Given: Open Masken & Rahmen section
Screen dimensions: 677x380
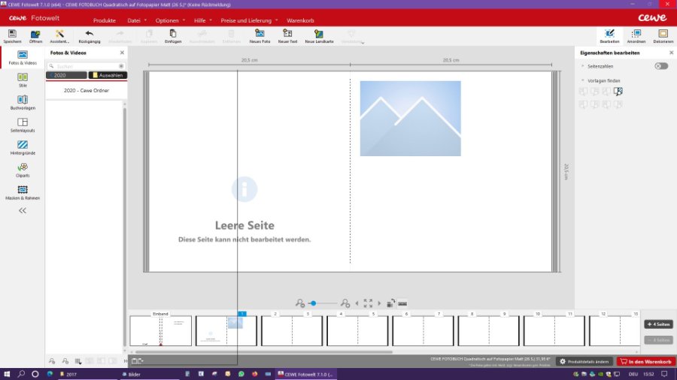Looking at the screenshot, I should [x=23, y=192].
